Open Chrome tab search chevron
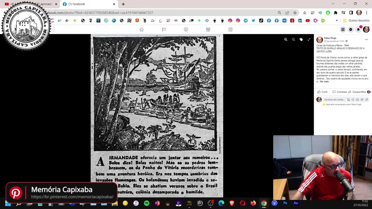 tap(333, 4)
